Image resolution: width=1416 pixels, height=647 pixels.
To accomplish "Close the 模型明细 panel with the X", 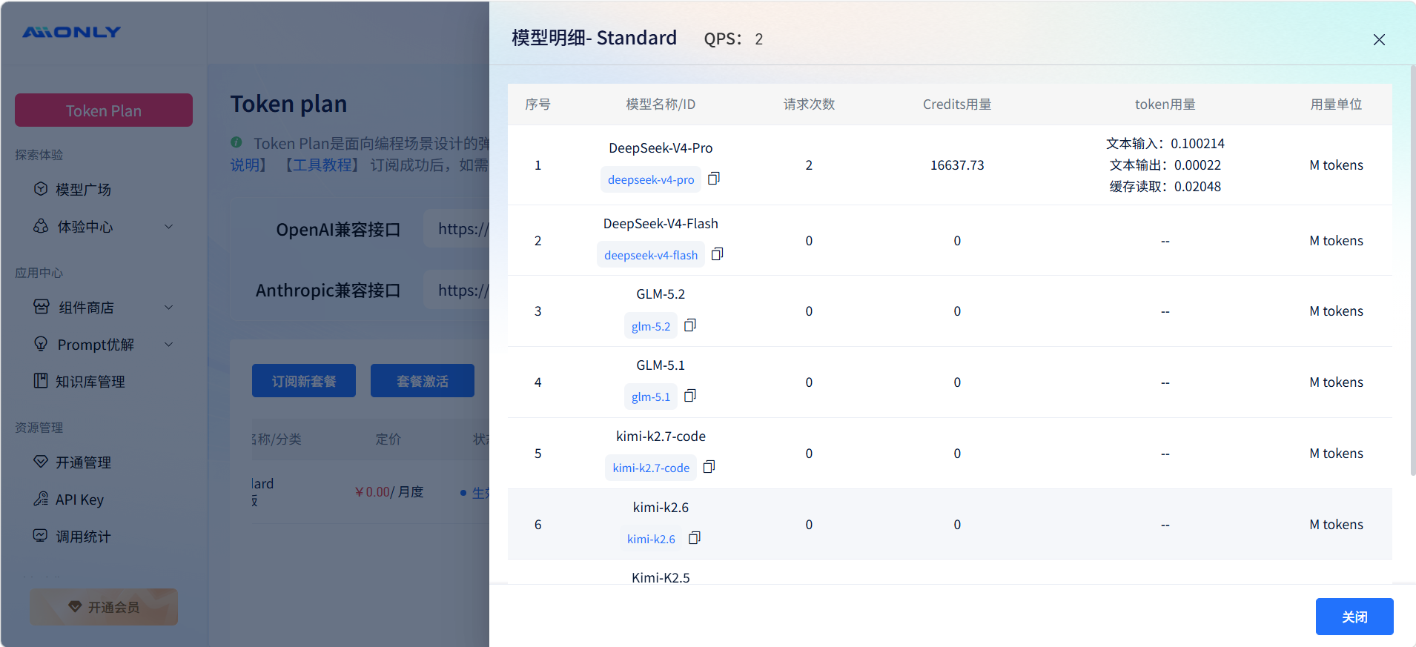I will click(1379, 39).
